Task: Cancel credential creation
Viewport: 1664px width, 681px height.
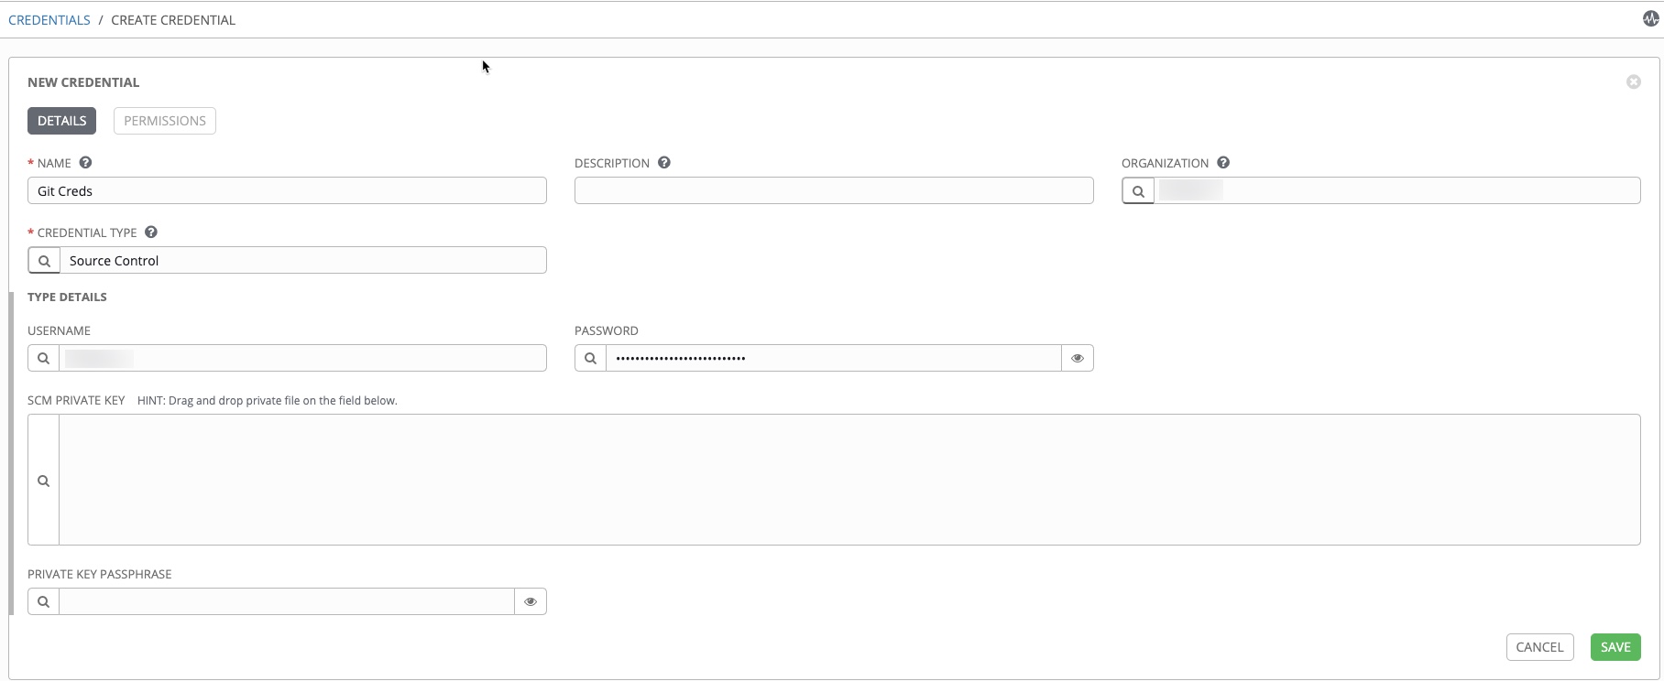Action: tap(1539, 647)
